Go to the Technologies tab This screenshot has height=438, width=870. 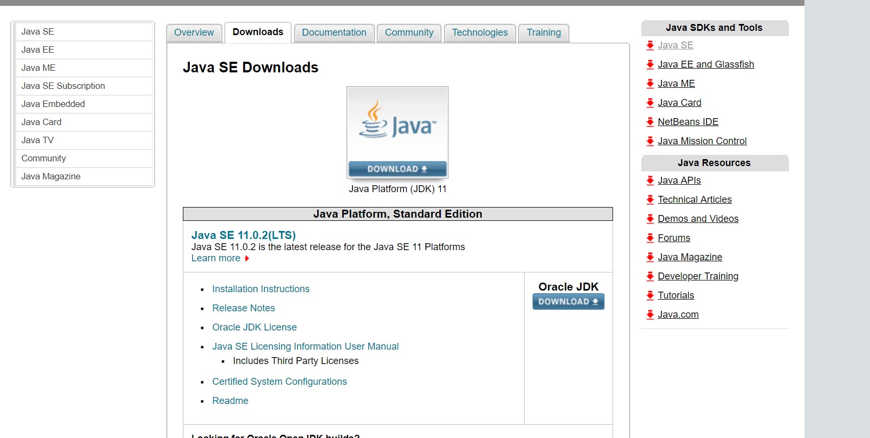480,32
